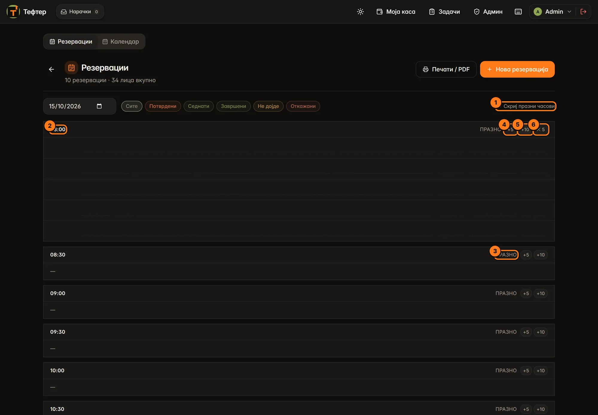Viewport: 598px width, 415px height.
Task: Open the Нарачки orders button
Action: pyautogui.click(x=80, y=12)
